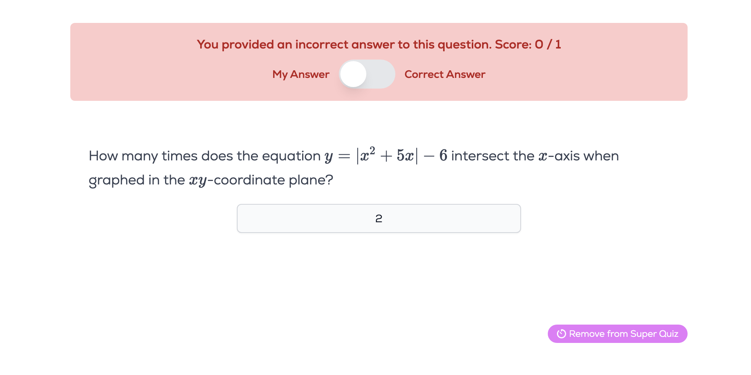Click the absolute value equation in the question

coord(386,156)
